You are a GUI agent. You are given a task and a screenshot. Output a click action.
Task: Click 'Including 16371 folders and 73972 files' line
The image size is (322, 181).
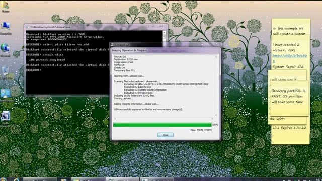click(134, 96)
